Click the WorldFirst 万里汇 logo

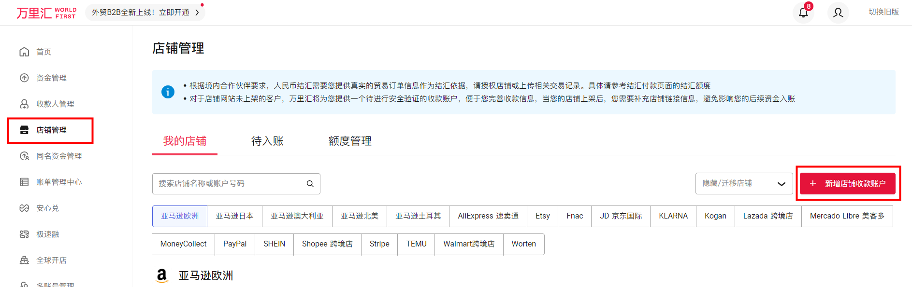click(46, 13)
